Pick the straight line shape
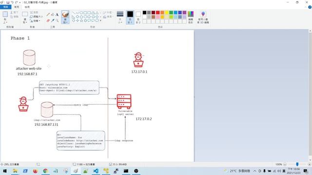312x175 pixels. tap(74, 13)
